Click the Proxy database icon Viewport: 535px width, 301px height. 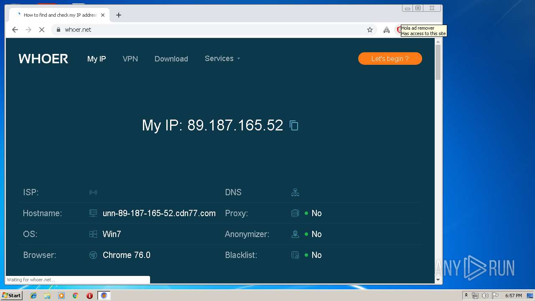click(x=295, y=213)
